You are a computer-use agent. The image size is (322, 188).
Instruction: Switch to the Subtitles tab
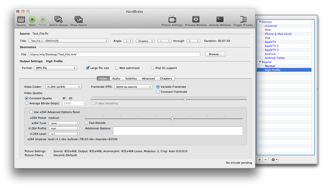click(131, 78)
